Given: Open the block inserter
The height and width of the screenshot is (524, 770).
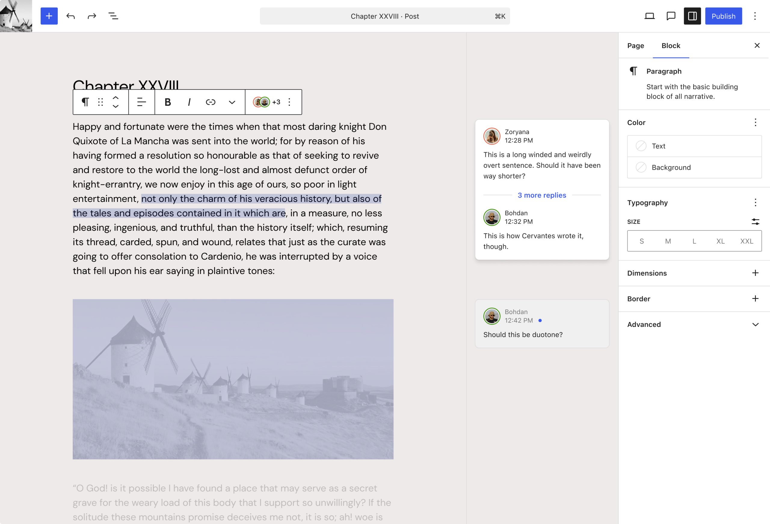Looking at the screenshot, I should pyautogui.click(x=49, y=16).
